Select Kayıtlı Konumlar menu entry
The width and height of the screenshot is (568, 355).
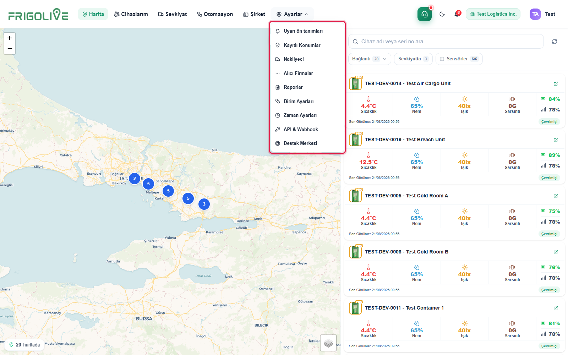(307, 45)
